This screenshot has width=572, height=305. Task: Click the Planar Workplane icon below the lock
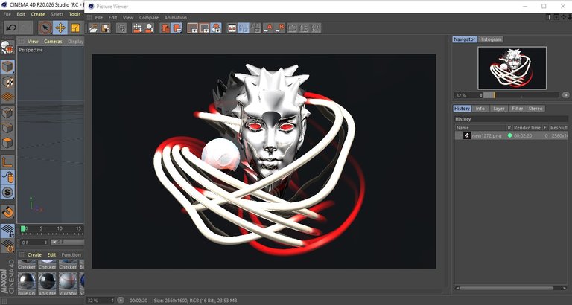pyautogui.click(x=7, y=245)
